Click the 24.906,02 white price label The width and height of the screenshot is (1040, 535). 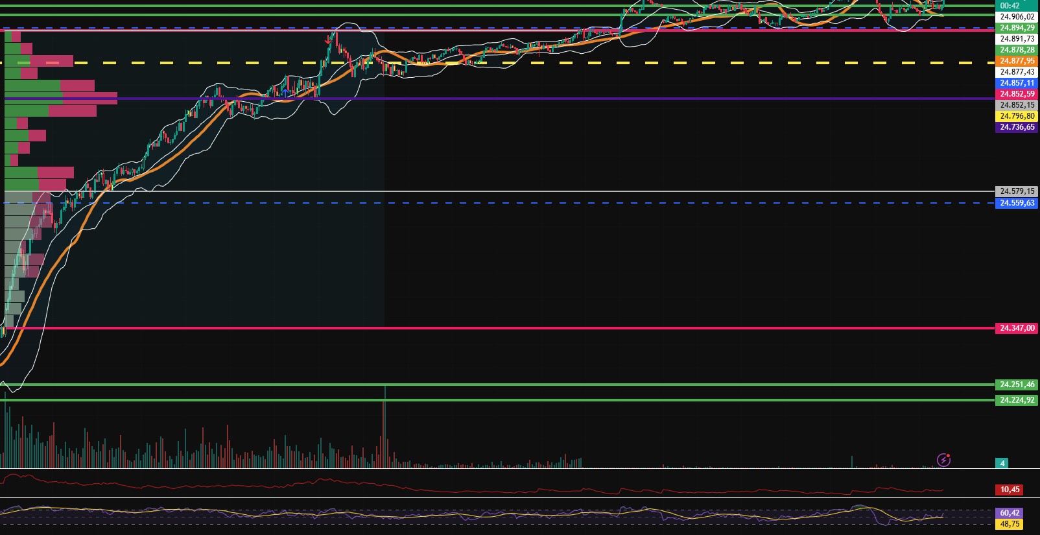point(1017,17)
